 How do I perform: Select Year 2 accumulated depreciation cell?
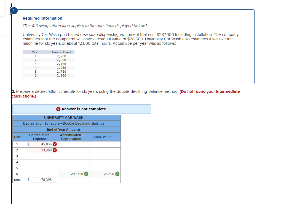pyautogui.click(x=74, y=150)
